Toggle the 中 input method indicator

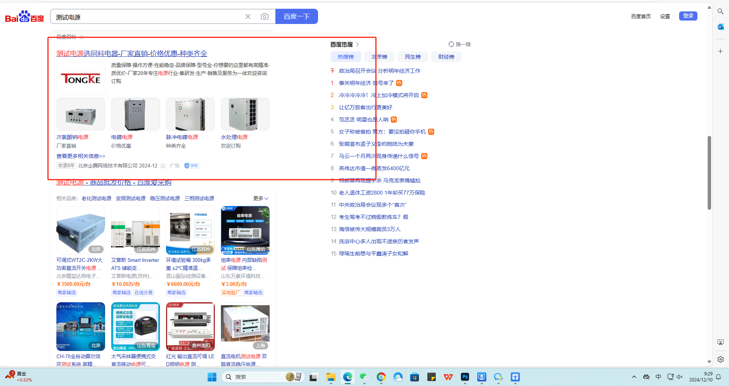(x=659, y=377)
